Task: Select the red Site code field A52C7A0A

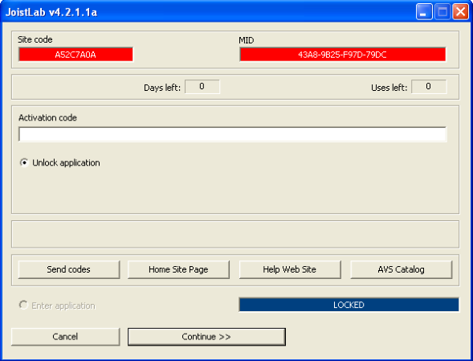Action: coord(75,55)
